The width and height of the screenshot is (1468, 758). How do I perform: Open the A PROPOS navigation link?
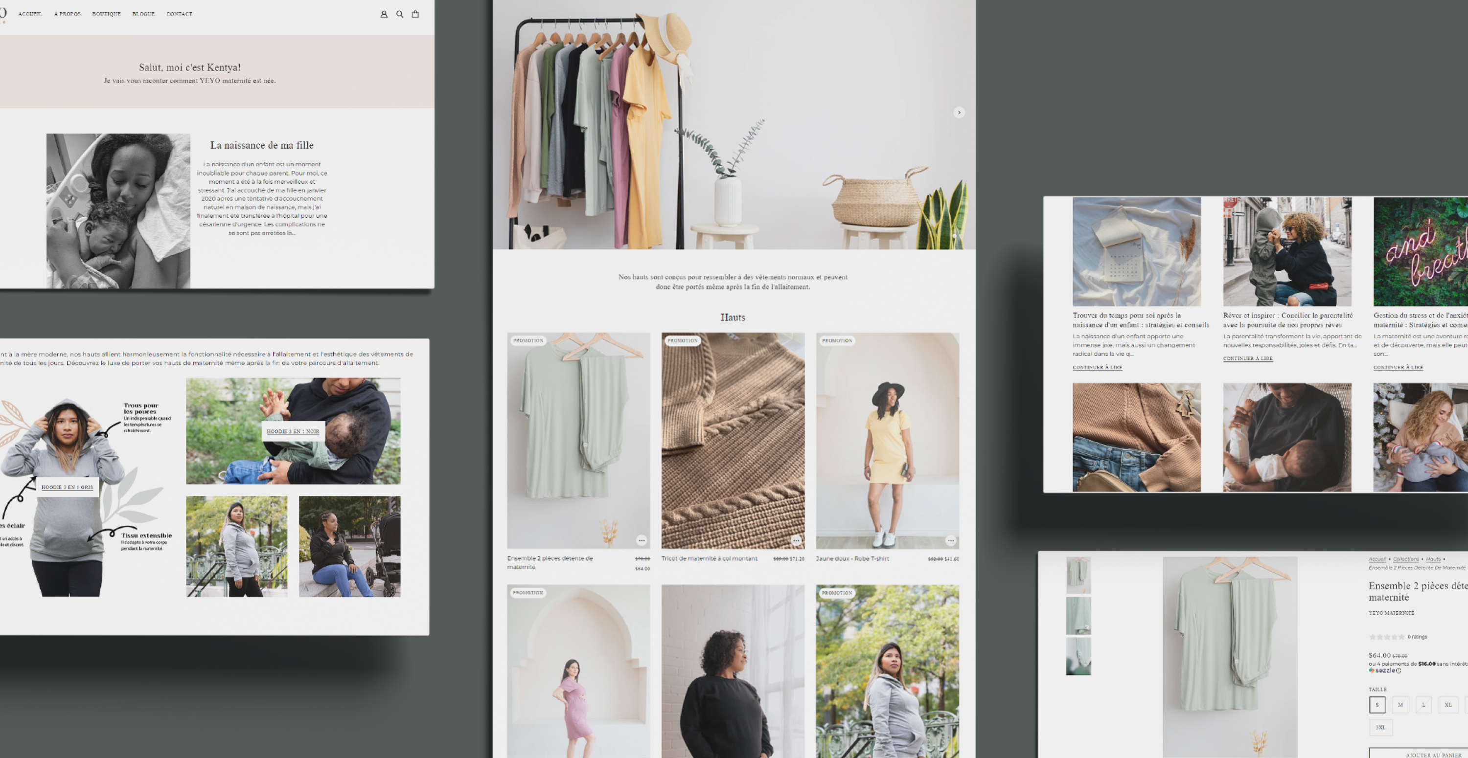tap(67, 14)
